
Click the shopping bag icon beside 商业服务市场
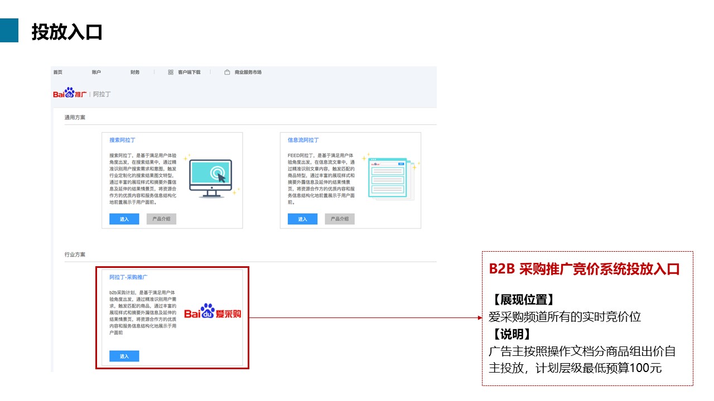pos(227,72)
